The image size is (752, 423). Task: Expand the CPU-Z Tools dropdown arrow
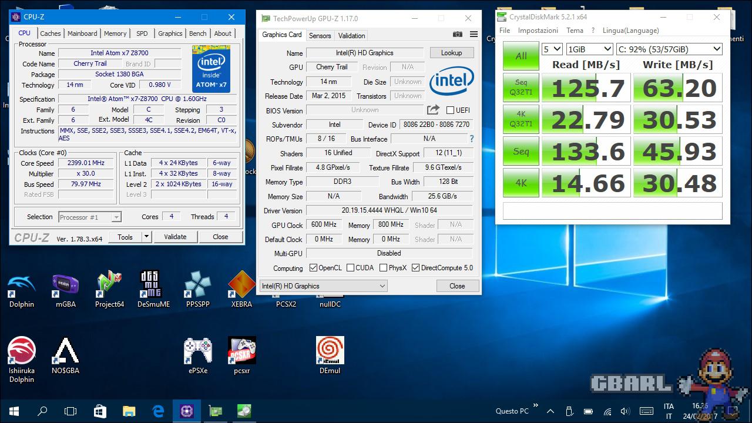(146, 237)
